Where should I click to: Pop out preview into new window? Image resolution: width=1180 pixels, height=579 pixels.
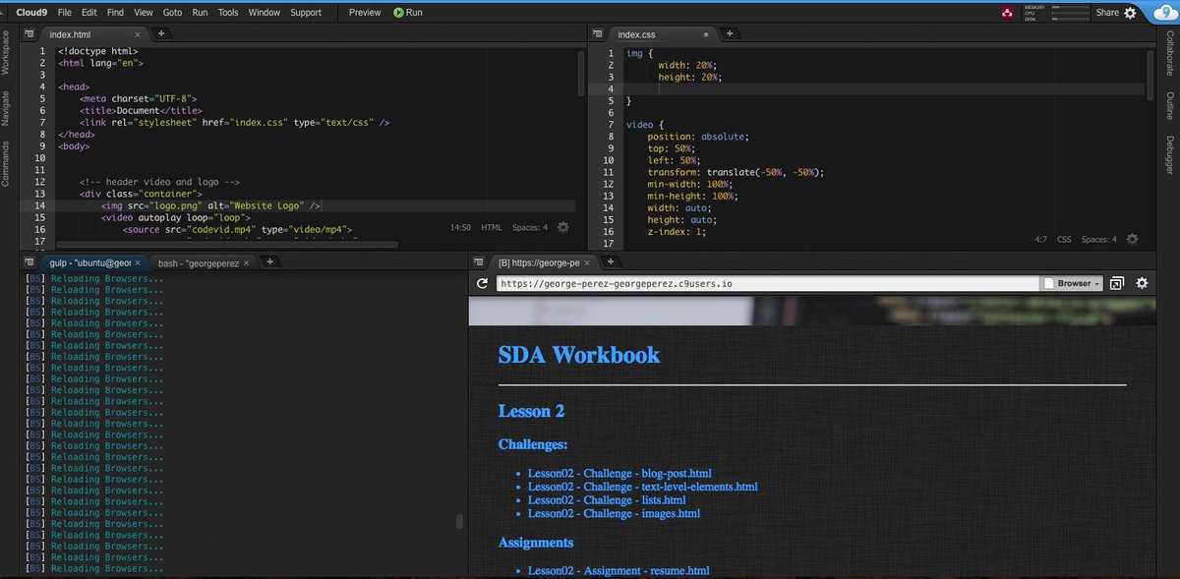point(1117,283)
